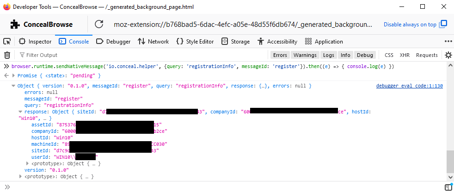
Task: Switch to the Console tab
Action: click(x=74, y=42)
